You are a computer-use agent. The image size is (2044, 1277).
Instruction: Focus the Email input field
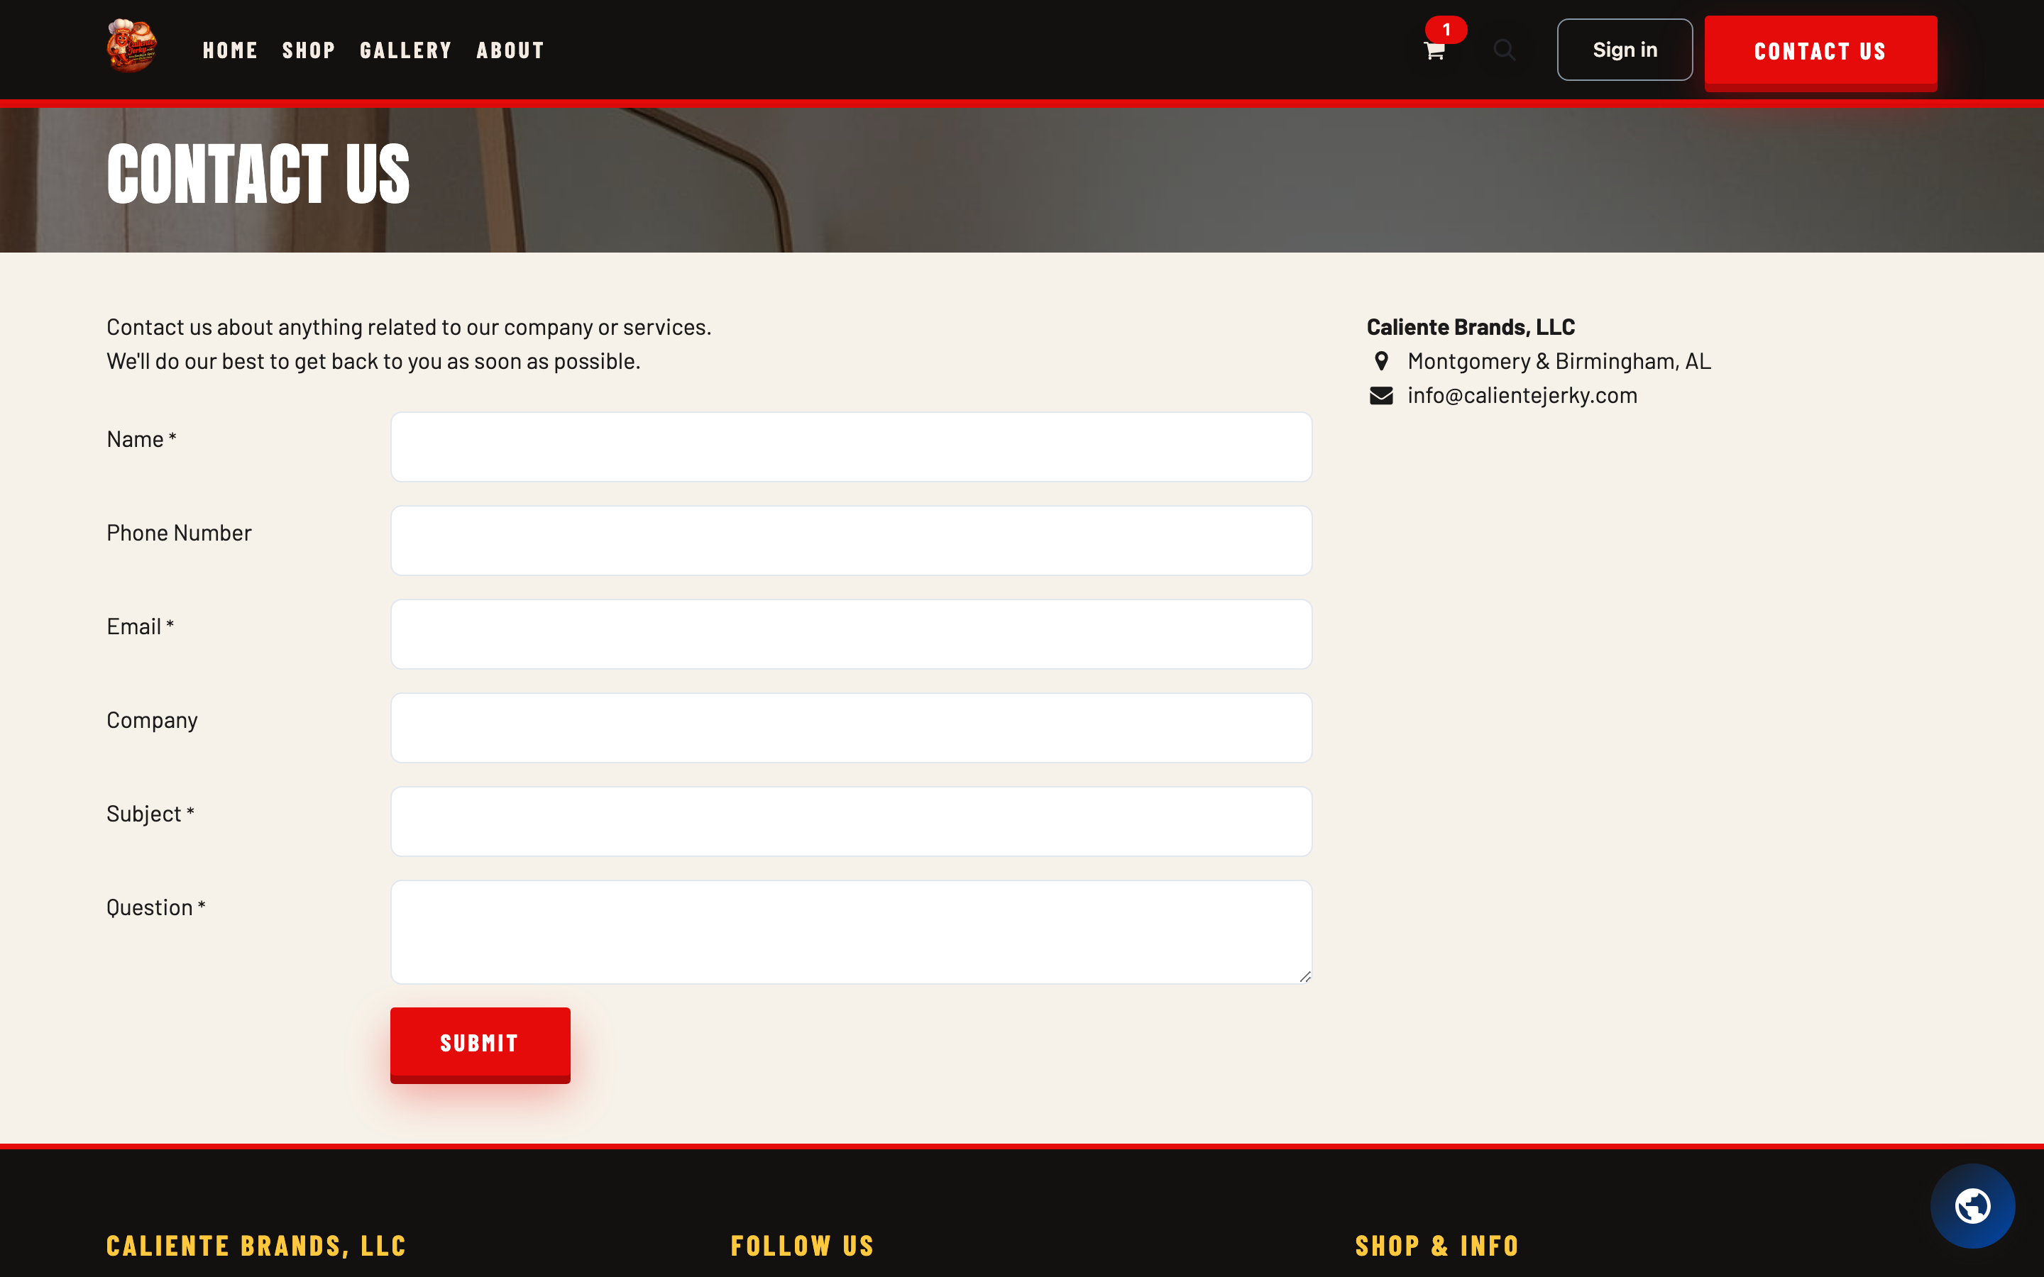click(x=850, y=634)
